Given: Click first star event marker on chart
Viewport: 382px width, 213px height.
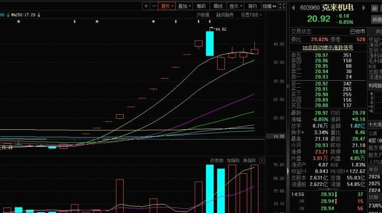Looking at the screenshot, I should 19,22.
